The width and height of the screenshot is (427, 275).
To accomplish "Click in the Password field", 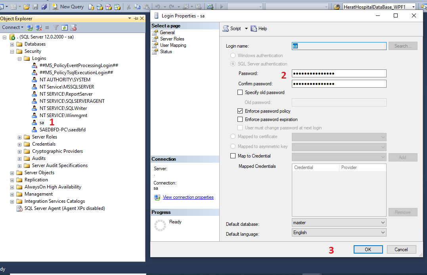I will (x=339, y=73).
